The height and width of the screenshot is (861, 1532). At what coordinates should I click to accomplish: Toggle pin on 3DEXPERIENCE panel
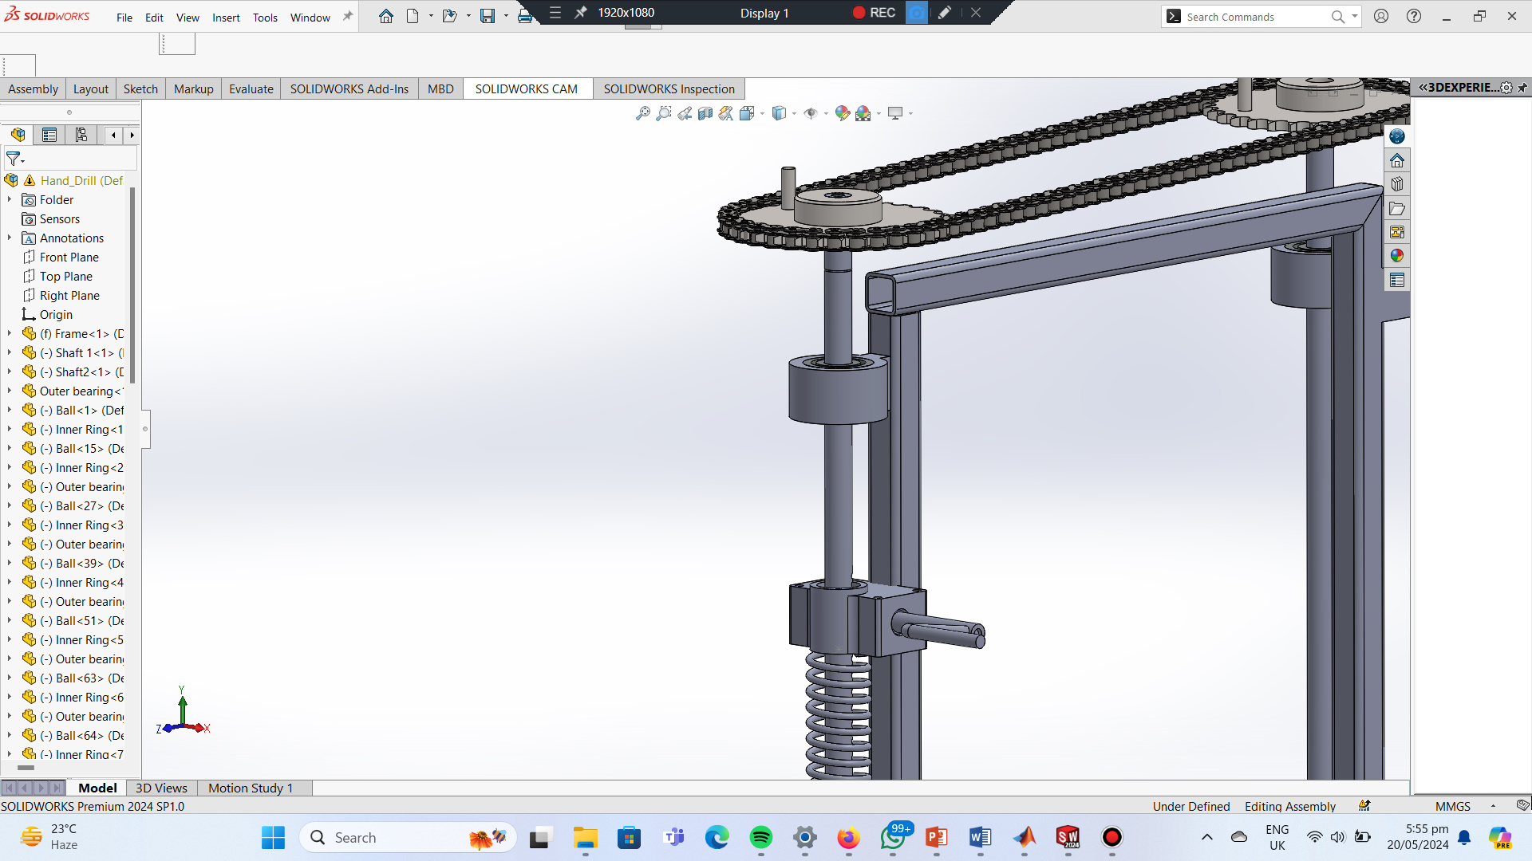[1522, 88]
